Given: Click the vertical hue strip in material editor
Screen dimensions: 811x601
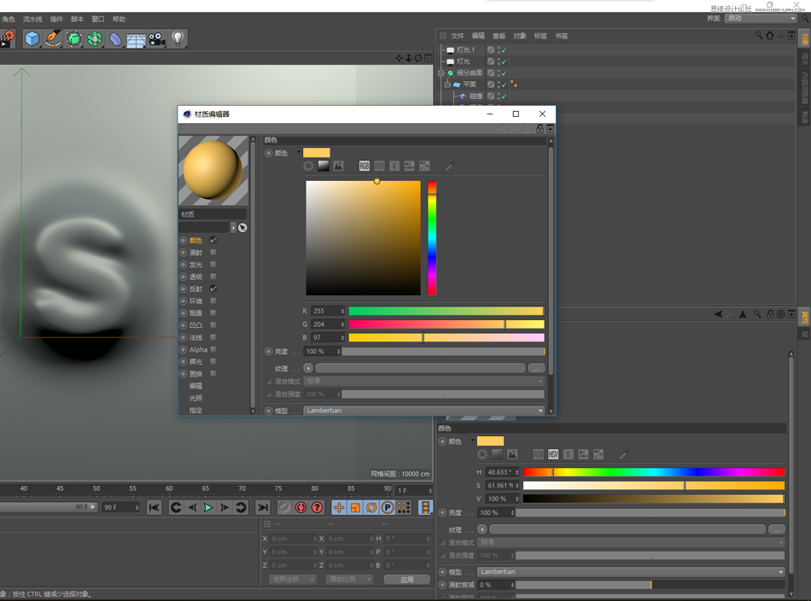Looking at the screenshot, I should (432, 238).
